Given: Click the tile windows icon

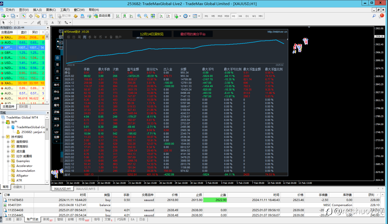Looking at the screenshot, I should coord(152,16).
